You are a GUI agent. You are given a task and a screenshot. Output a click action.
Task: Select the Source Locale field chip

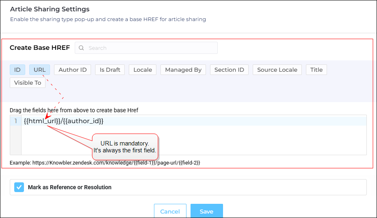(277, 70)
